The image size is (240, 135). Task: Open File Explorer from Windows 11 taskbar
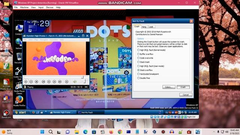coord(76,132)
